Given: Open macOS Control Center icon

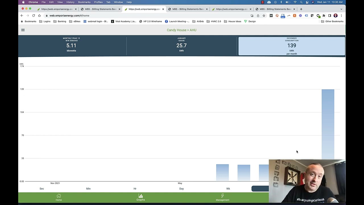Looking at the screenshot, I should (x=307, y=2).
